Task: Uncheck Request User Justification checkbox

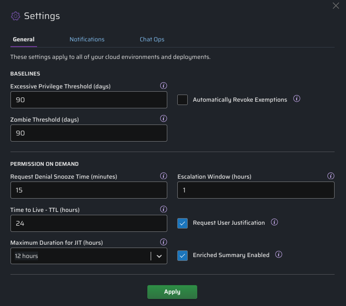Action: pyautogui.click(x=183, y=223)
